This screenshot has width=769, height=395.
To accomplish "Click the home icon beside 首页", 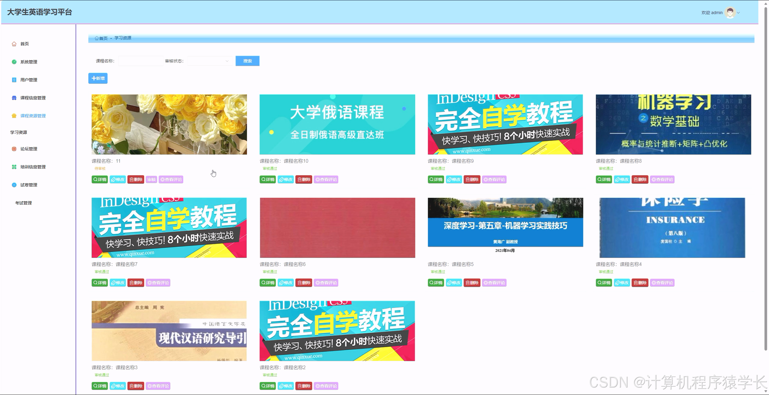I will pyautogui.click(x=14, y=44).
